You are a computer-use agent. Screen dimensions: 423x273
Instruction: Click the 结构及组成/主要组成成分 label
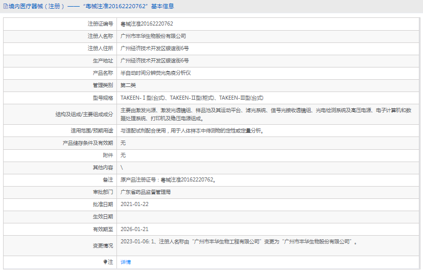(84, 114)
